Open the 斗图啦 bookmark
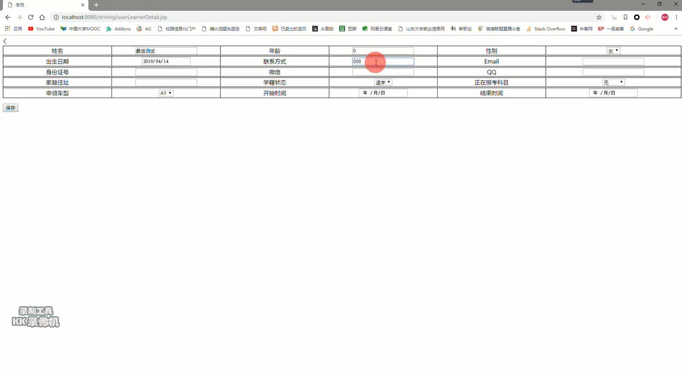 (323, 29)
